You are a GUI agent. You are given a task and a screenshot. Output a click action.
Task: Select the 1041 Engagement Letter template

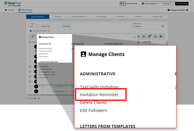[47, 75]
